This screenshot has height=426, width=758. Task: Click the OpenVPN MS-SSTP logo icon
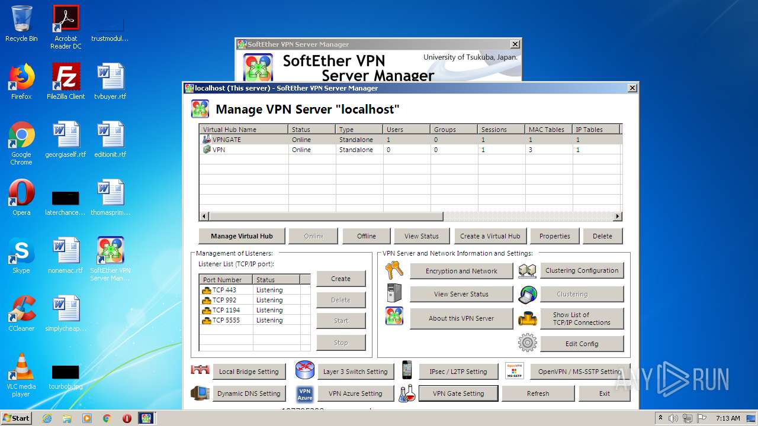(x=515, y=370)
